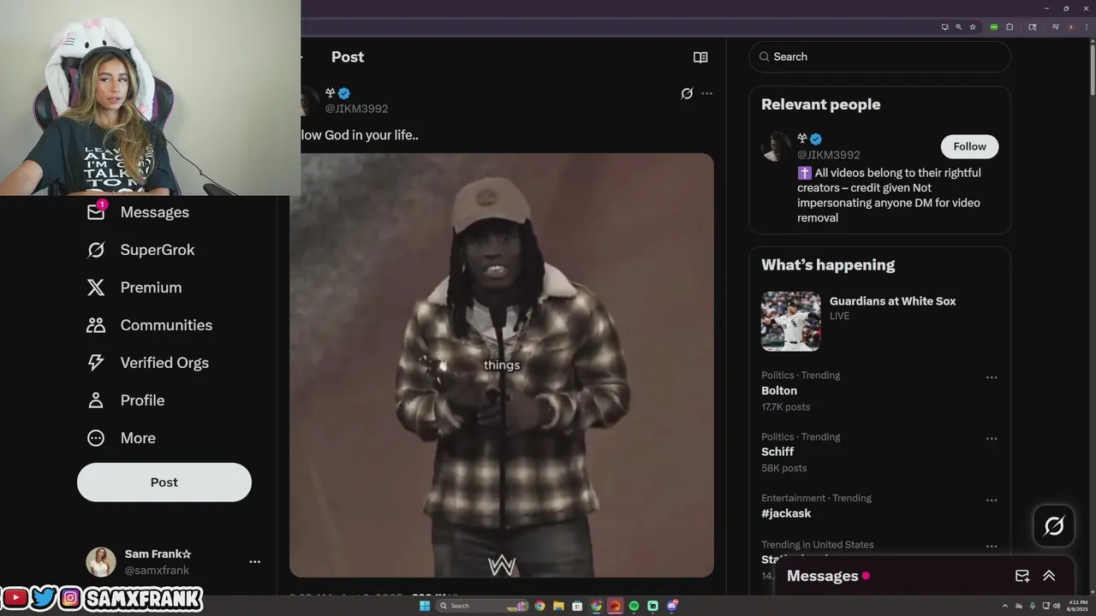Click the Windows taskbar search box
The width and height of the screenshot is (1096, 616).
click(x=482, y=606)
